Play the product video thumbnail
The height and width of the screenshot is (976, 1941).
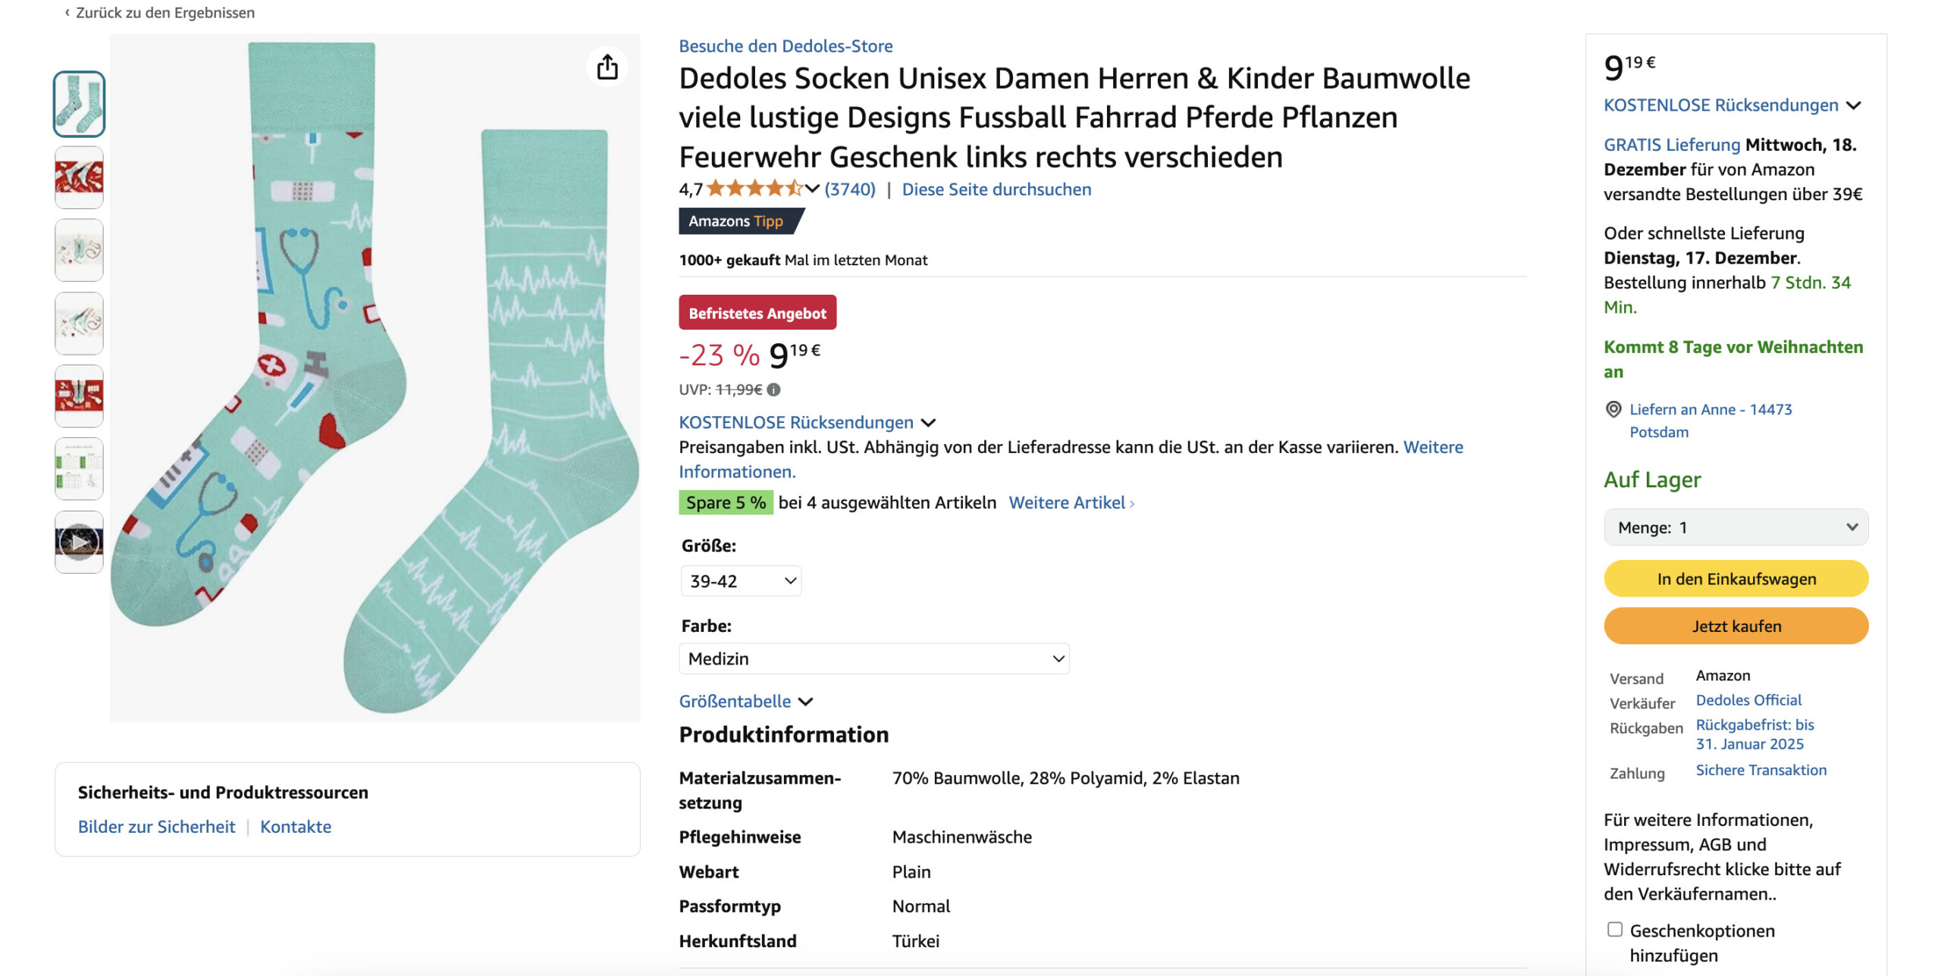point(79,542)
